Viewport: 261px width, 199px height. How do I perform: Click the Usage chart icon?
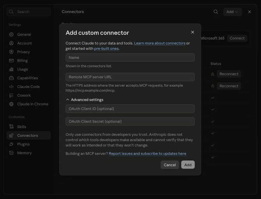pyautogui.click(x=11, y=69)
